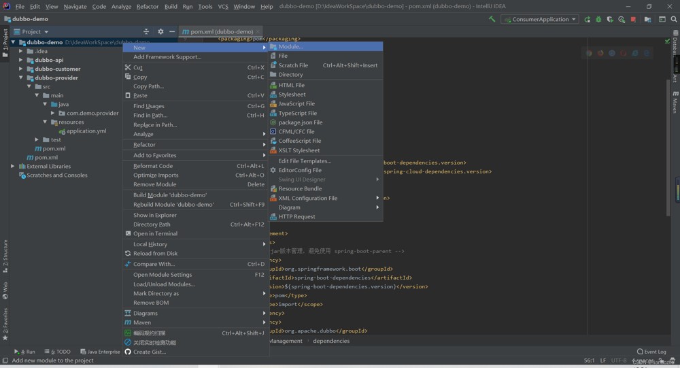
Task: Create new Directory from submenu
Action: [x=325, y=75]
